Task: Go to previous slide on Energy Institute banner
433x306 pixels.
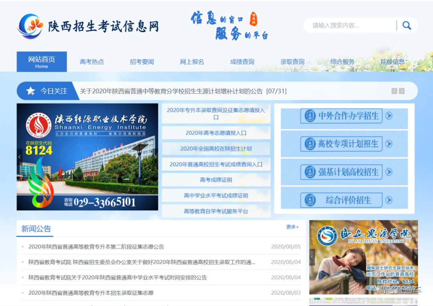Action: pyautogui.click(x=20, y=157)
